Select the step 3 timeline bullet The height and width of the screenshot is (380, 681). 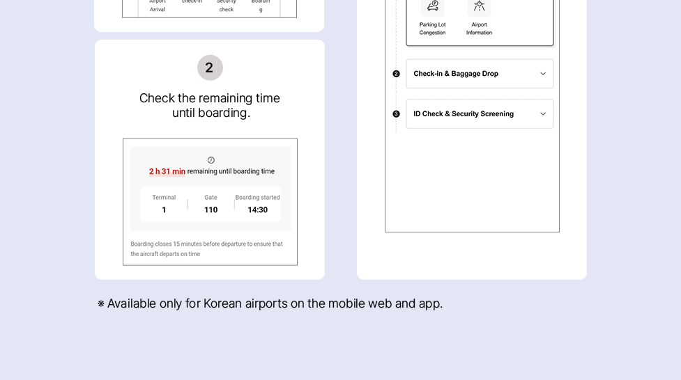click(x=396, y=114)
